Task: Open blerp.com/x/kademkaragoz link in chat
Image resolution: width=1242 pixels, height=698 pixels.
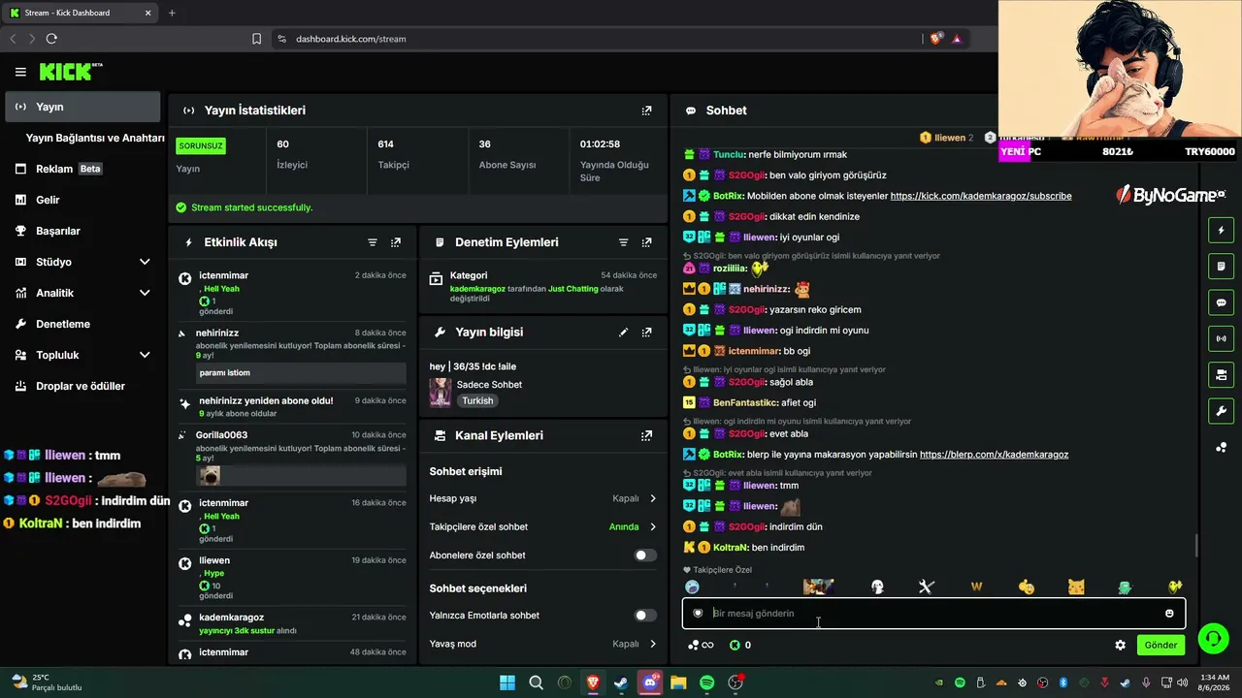Action: click(x=994, y=455)
